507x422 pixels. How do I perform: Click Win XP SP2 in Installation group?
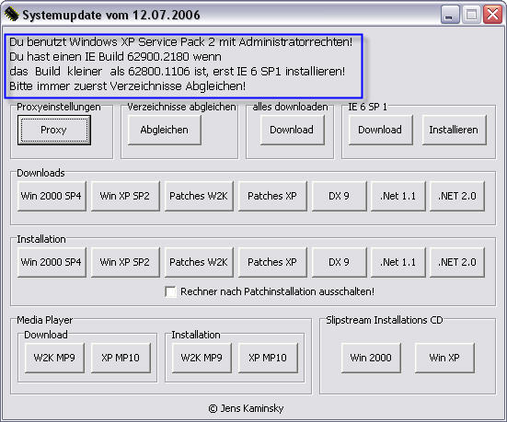tap(125, 262)
